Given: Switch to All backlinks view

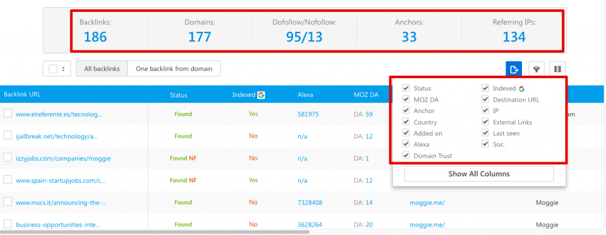Looking at the screenshot, I should pyautogui.click(x=102, y=69).
